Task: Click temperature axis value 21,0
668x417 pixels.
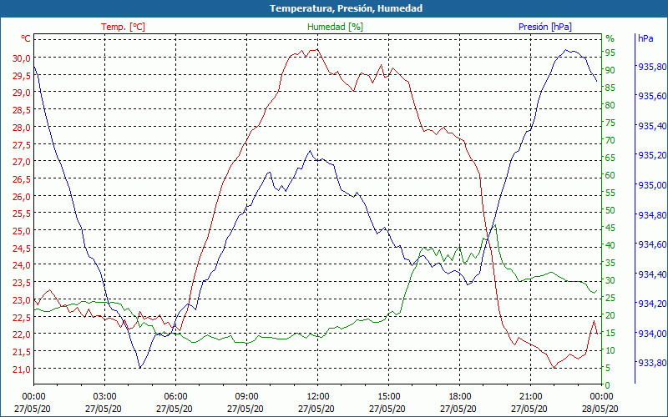Action: [x=21, y=369]
